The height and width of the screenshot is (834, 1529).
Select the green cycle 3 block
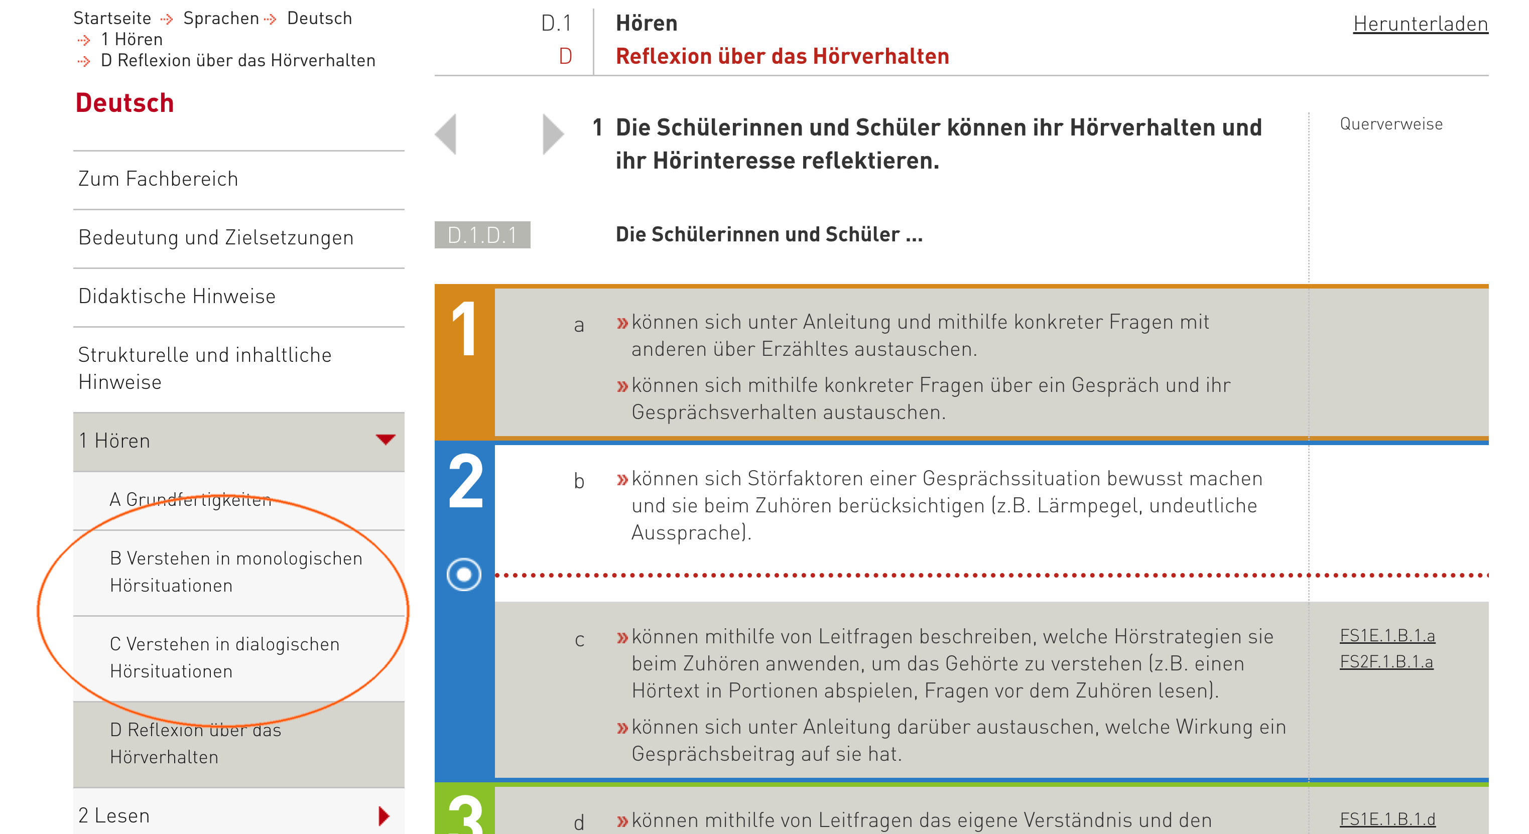(x=464, y=809)
